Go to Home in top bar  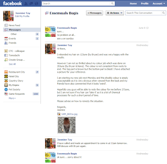[x=133, y=4]
